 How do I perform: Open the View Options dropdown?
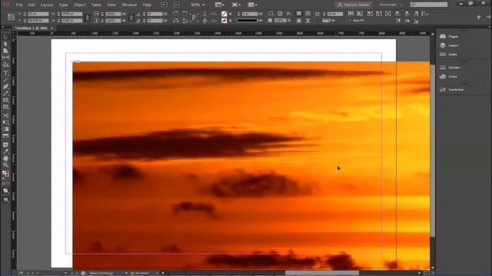click(220, 5)
